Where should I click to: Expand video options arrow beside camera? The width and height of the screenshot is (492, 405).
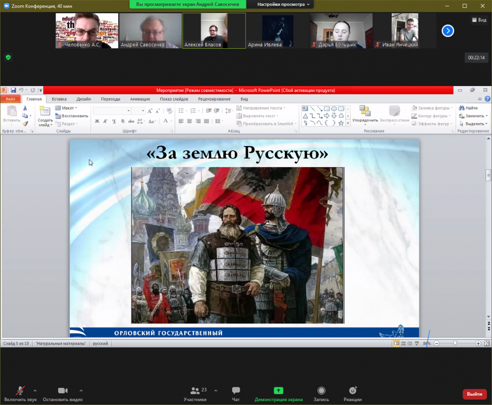tap(81, 391)
